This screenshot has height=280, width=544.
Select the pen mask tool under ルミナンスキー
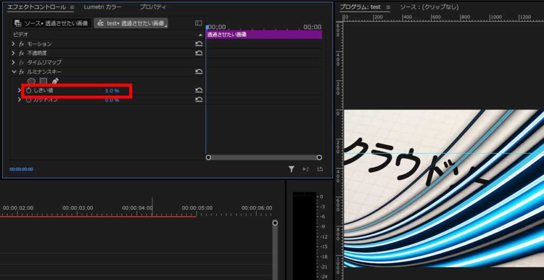55,81
